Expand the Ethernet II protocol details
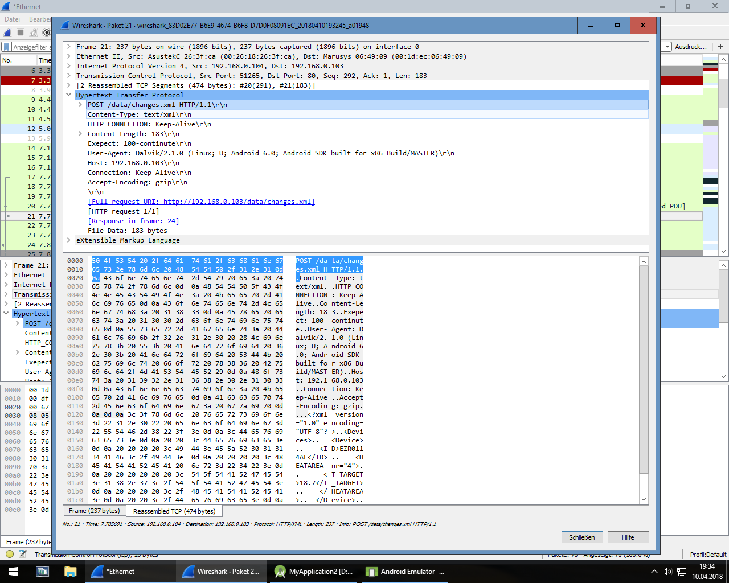729x583 pixels. pyautogui.click(x=69, y=56)
